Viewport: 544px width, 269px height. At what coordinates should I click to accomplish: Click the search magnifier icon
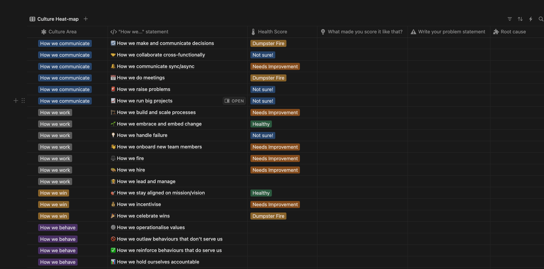[x=541, y=19]
